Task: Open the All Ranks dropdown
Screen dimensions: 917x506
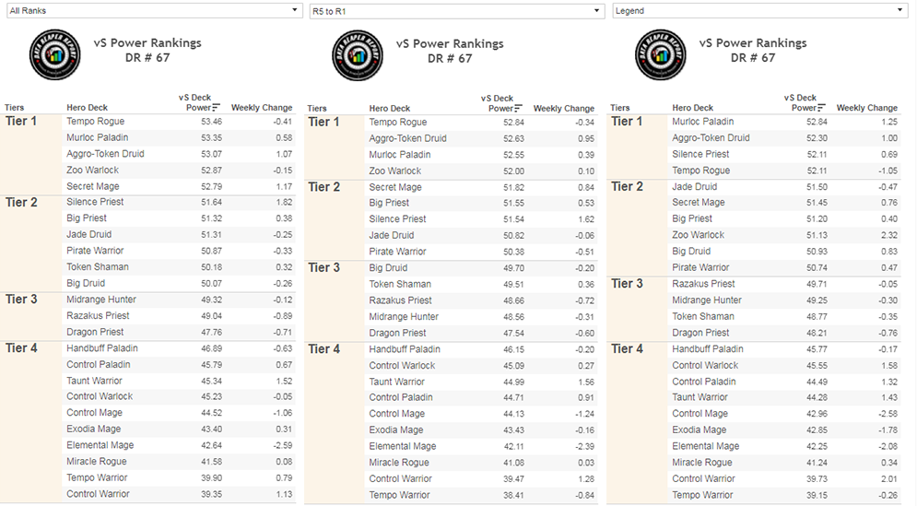Action: (x=155, y=10)
